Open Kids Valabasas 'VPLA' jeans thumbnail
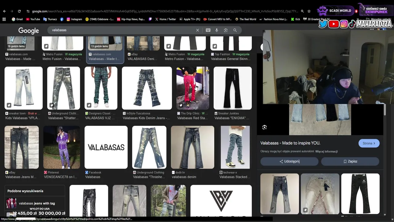This screenshot has width=394, height=222. coord(23,88)
